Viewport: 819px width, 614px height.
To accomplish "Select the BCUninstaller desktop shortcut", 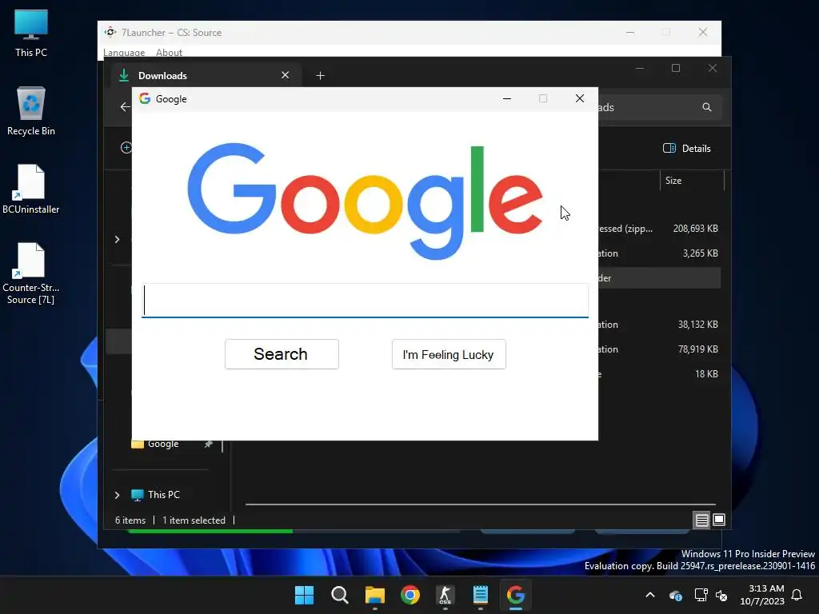I will 31,189.
